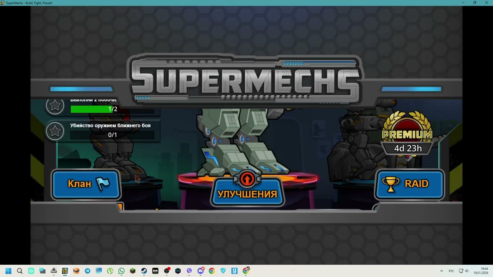Click 'Убийство оружием ближнего боя' quest text
The height and width of the screenshot is (277, 493).
(110, 125)
